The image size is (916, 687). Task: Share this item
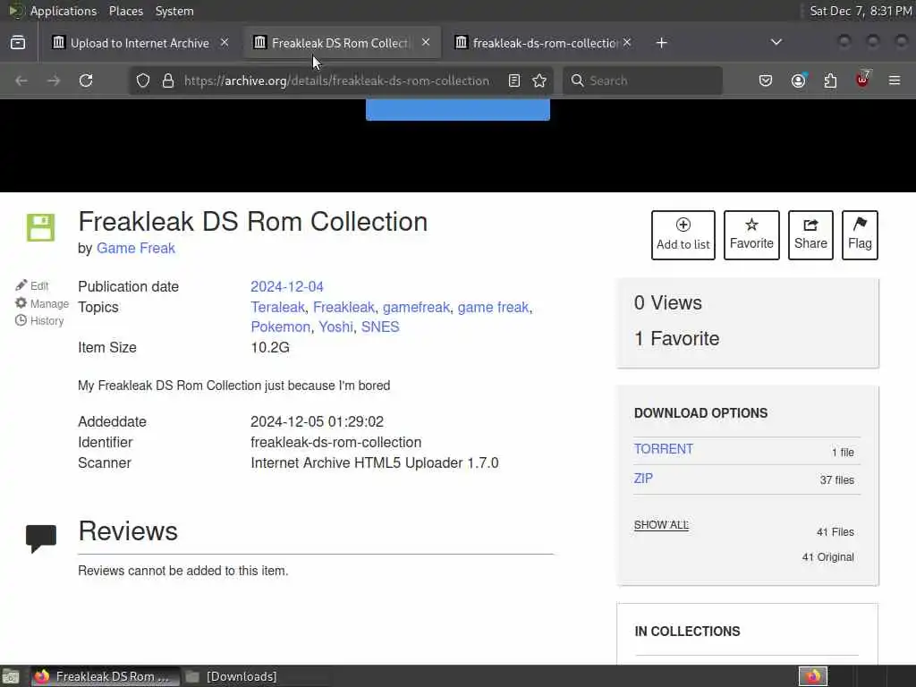click(810, 235)
